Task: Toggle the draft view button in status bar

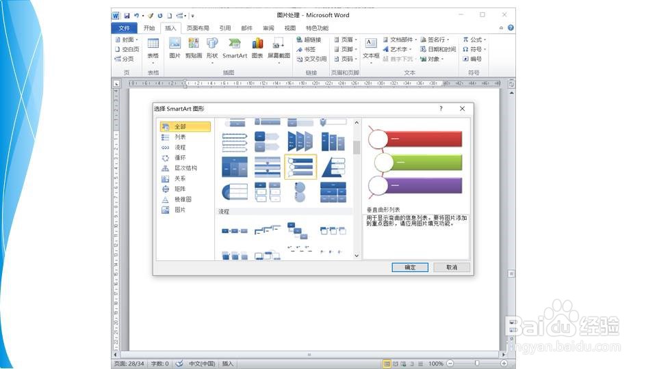Action: coord(420,364)
